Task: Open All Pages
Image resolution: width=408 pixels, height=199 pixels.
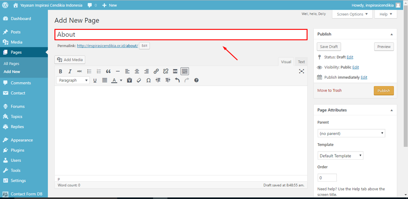Action: point(11,64)
